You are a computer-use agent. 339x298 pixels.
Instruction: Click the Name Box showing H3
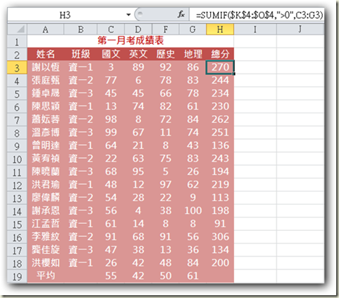(65, 15)
